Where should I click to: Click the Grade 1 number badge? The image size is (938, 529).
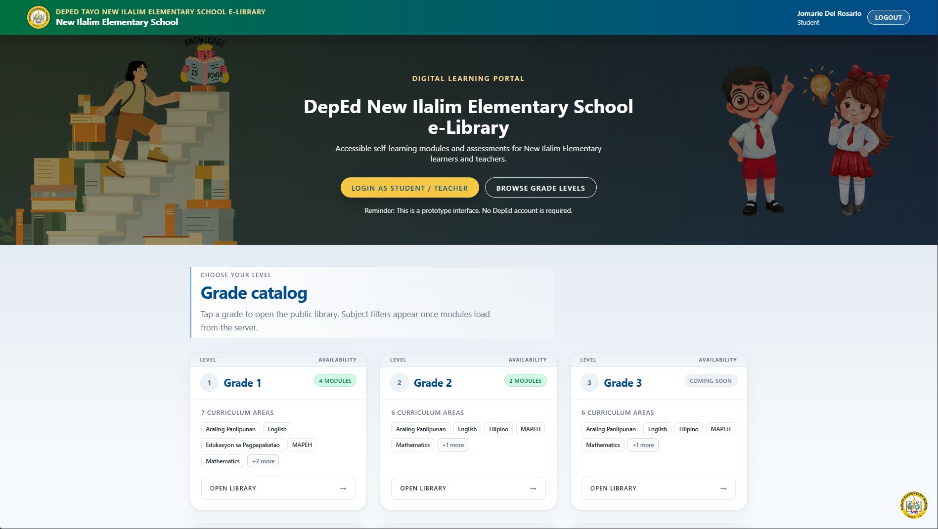pyautogui.click(x=209, y=383)
